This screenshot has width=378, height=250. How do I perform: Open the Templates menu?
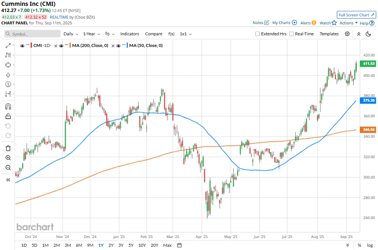[x=329, y=34]
